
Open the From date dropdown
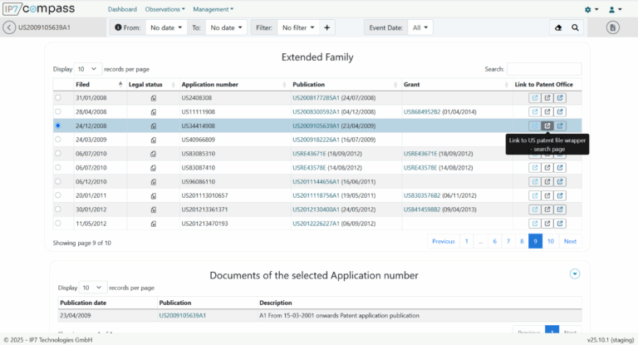(x=167, y=27)
